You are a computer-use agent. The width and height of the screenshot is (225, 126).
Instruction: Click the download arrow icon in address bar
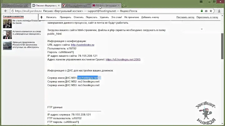pyautogui.click(x=219, y=11)
